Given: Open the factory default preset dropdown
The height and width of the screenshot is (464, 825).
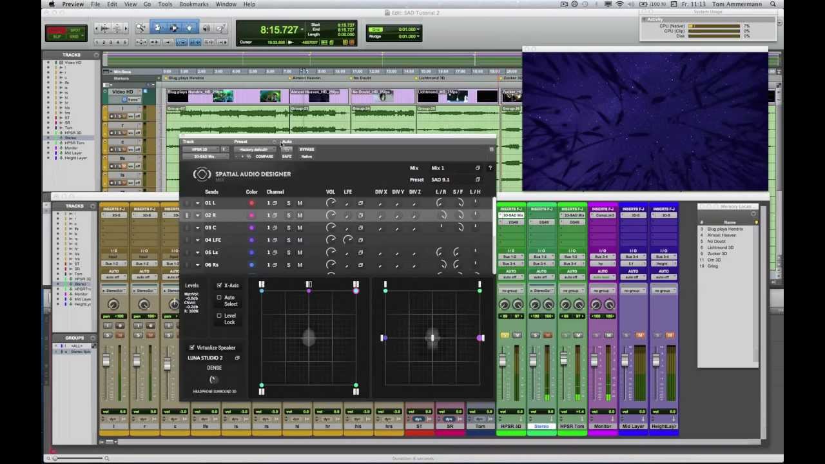Looking at the screenshot, I should 254,150.
